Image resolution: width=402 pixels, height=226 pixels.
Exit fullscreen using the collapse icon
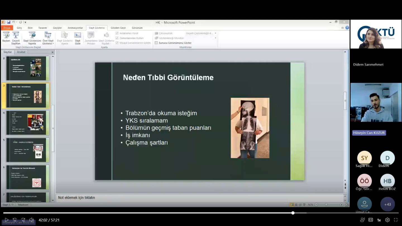click(x=396, y=220)
